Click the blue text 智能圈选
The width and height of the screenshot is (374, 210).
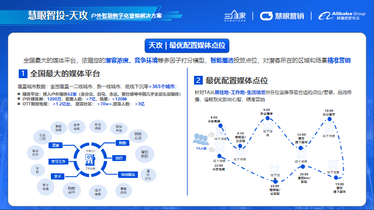tap(222, 61)
